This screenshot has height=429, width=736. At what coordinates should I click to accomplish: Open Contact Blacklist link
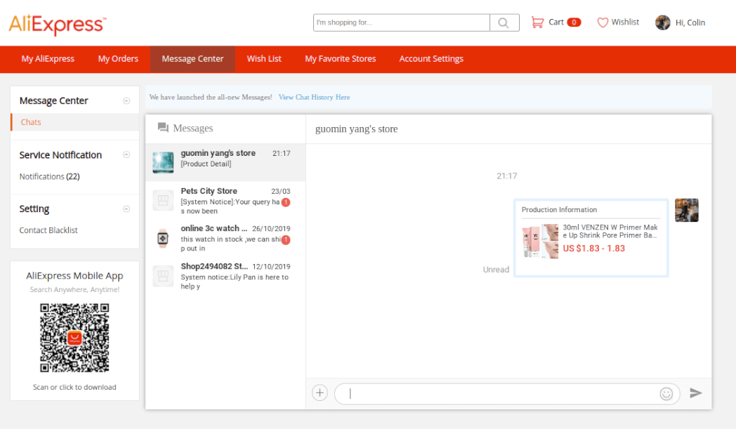[x=48, y=230]
